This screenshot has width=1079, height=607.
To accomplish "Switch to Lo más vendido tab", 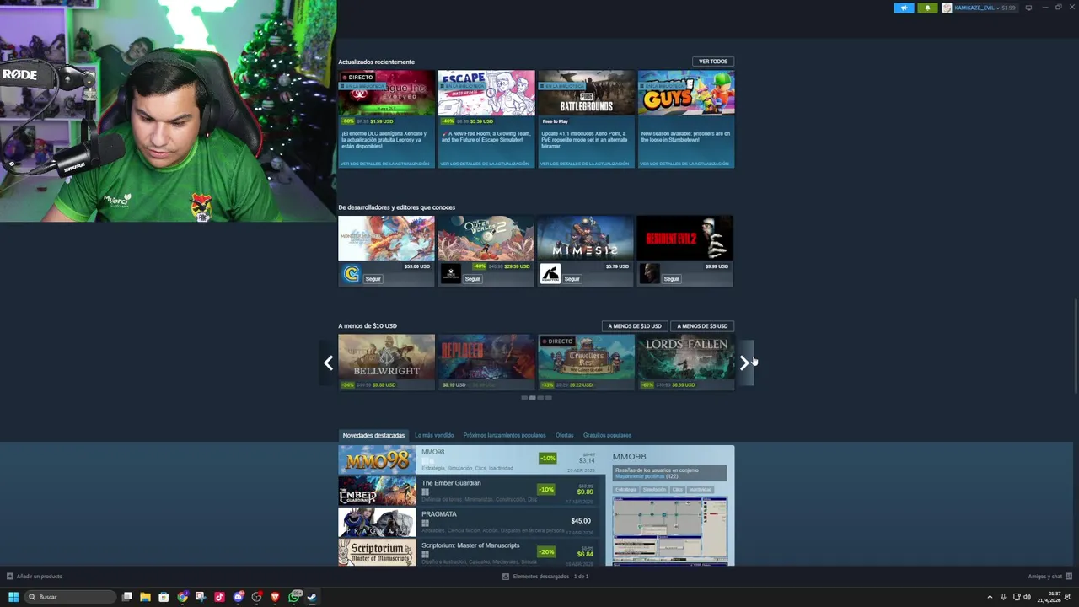I will [434, 436].
